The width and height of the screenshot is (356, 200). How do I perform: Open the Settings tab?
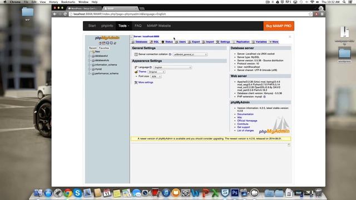click(x=223, y=42)
